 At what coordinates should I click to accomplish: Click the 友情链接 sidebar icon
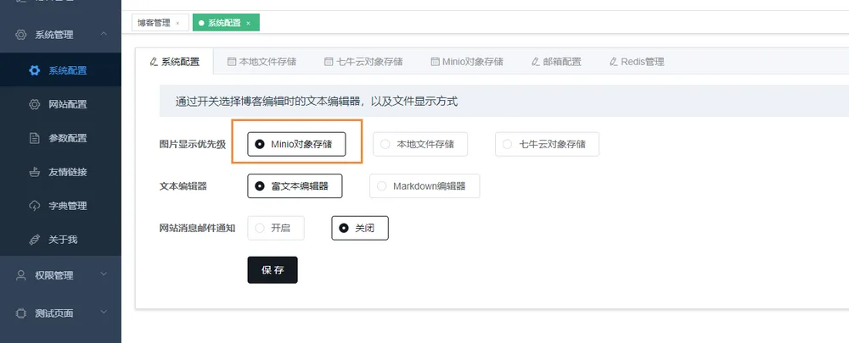(x=34, y=172)
